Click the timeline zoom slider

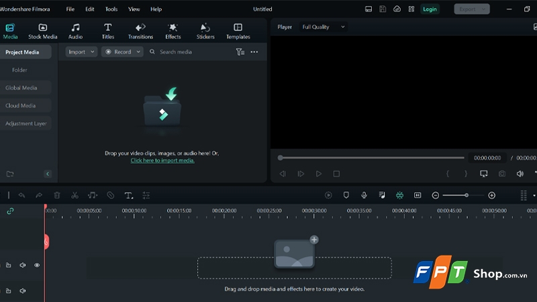(463, 195)
